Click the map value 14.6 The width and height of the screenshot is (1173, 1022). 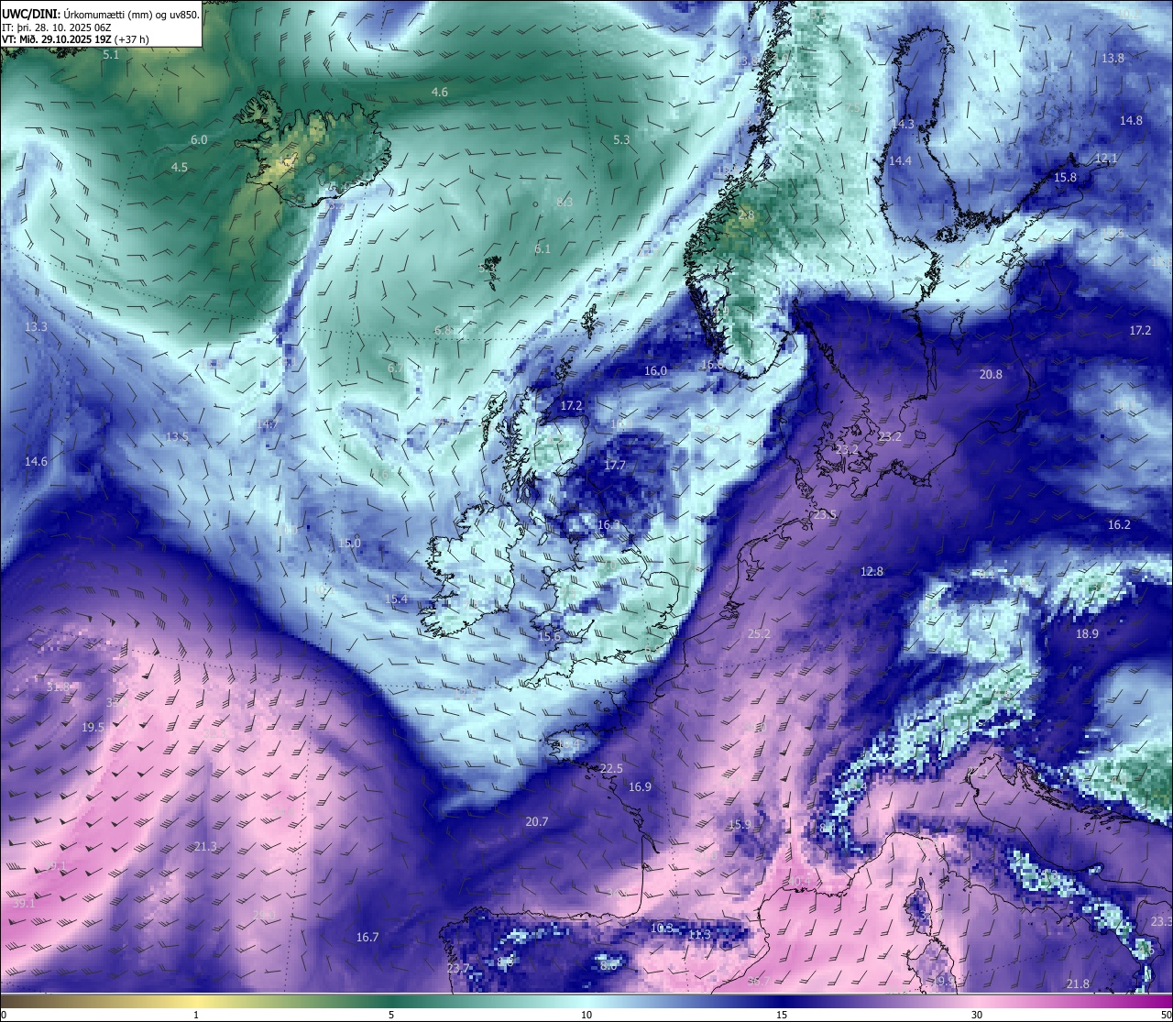(36, 462)
